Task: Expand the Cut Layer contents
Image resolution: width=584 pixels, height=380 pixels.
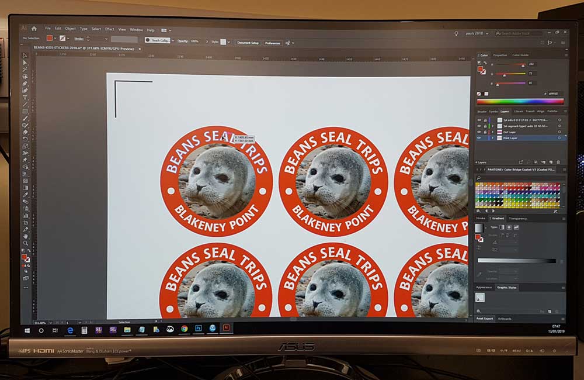Action: [492, 132]
